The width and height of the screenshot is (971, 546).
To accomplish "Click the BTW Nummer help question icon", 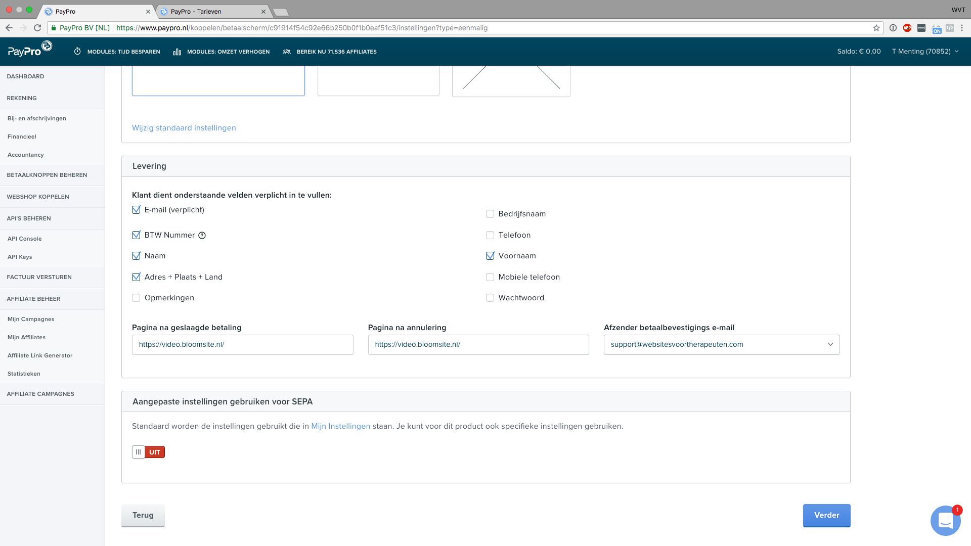I will pyautogui.click(x=202, y=236).
